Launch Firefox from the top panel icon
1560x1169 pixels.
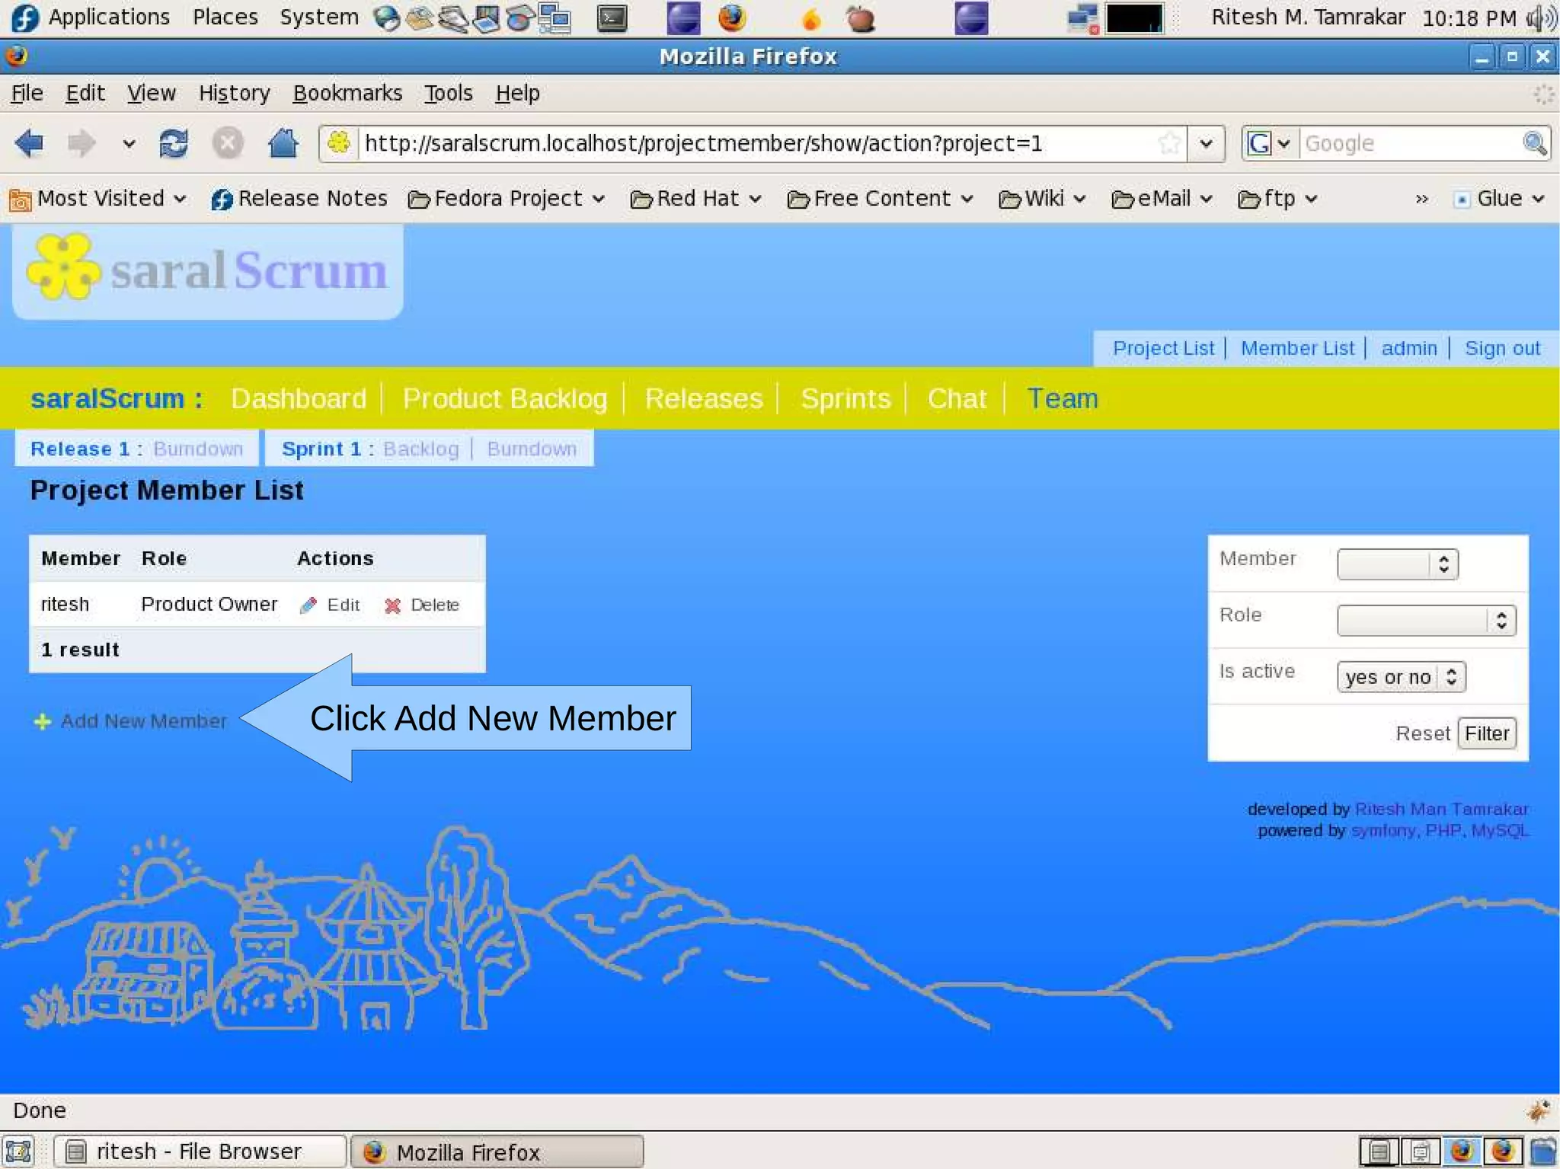point(732,18)
